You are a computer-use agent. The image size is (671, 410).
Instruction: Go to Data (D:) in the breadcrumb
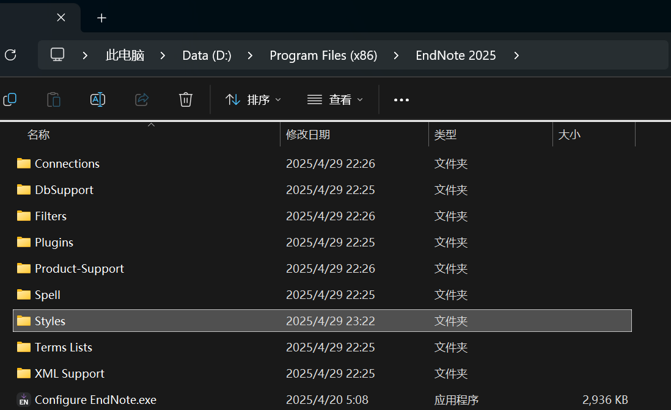click(207, 56)
